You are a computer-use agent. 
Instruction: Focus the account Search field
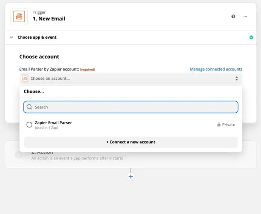(130, 107)
